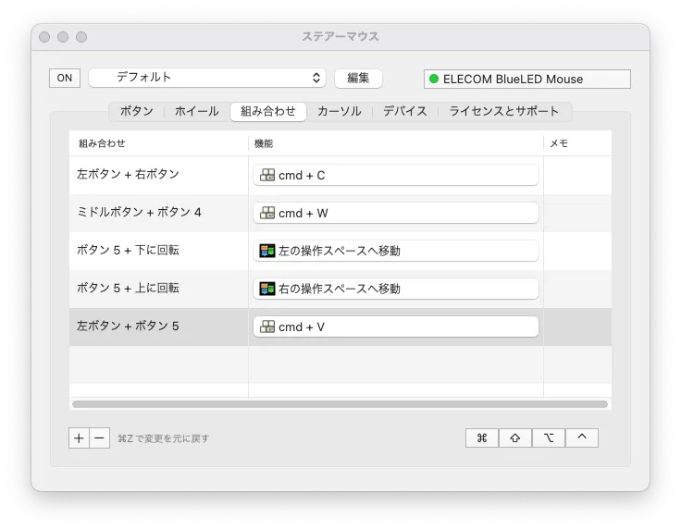The width and height of the screenshot is (681, 530).
Task: Open the cmd + V function dropdown
Action: [x=396, y=327]
